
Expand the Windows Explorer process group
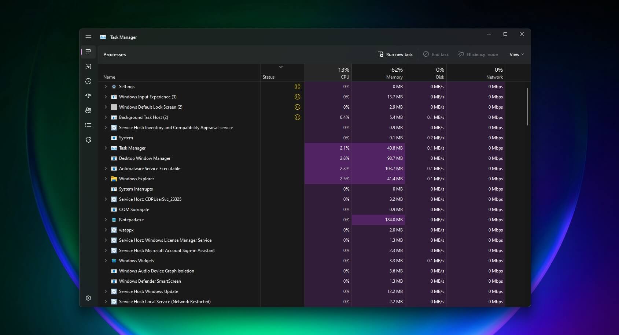click(x=106, y=179)
